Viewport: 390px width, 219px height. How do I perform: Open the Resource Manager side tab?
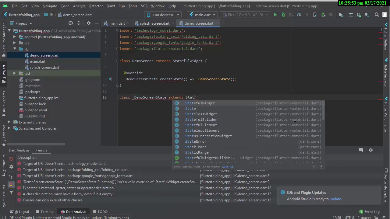tap(4, 40)
